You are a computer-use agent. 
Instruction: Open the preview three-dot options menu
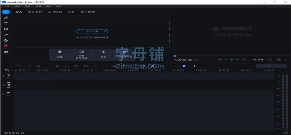[x=286, y=60]
